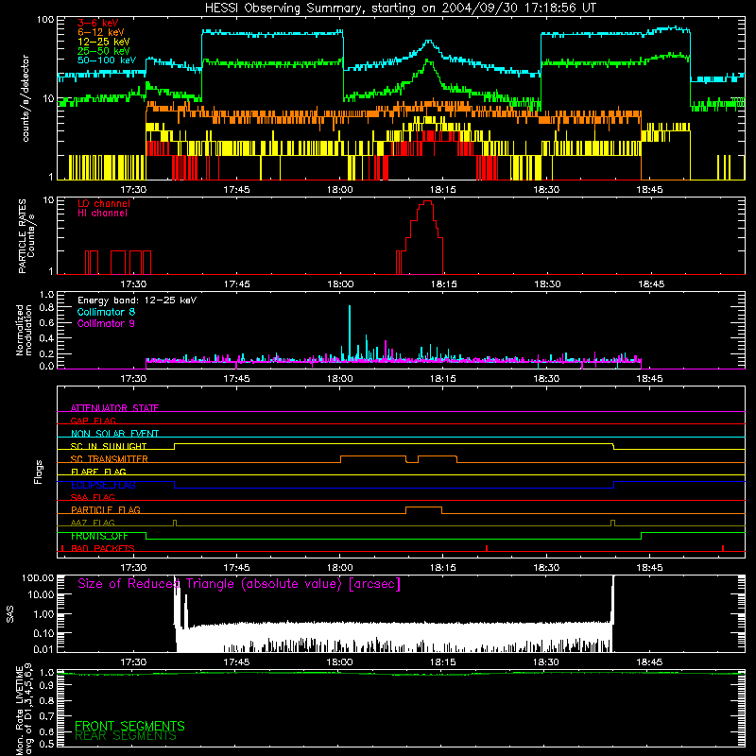Viewport: 756px width, 756px height.
Task: Click the Size of Reduced Triangle label
Action: [x=239, y=584]
